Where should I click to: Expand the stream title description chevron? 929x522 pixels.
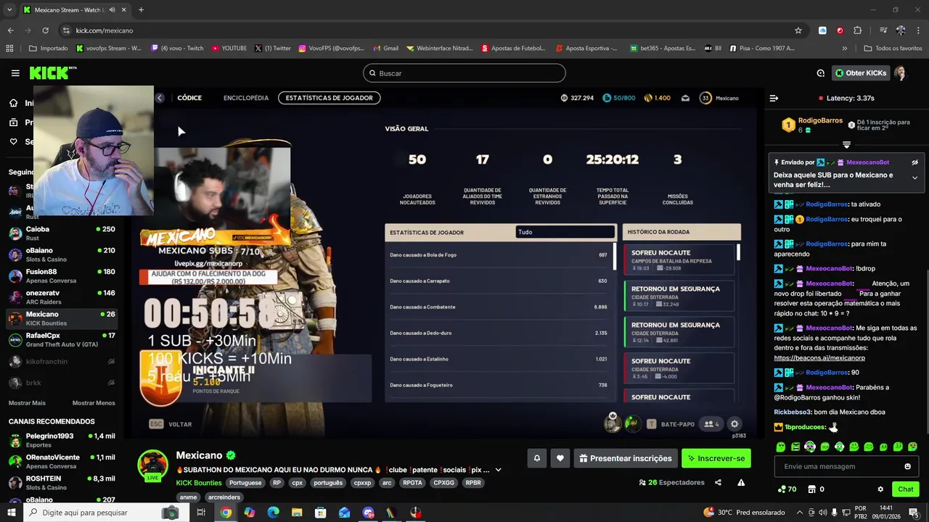(x=498, y=470)
